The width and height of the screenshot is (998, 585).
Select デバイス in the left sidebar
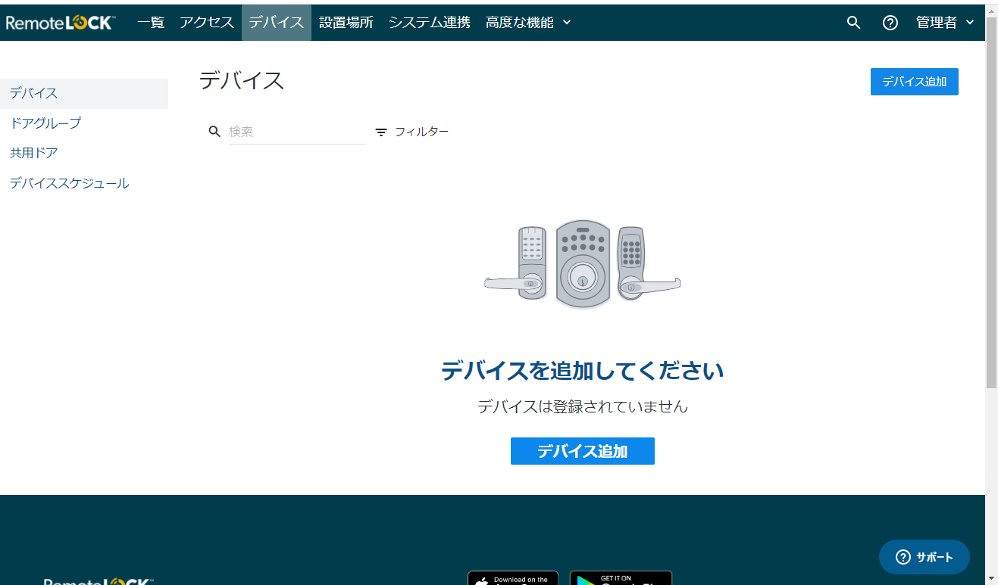(84, 94)
